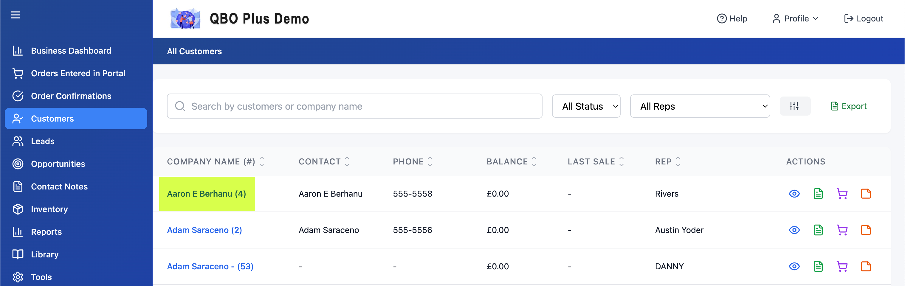
Task: Click the filter sliders icon button
Action: (x=794, y=106)
